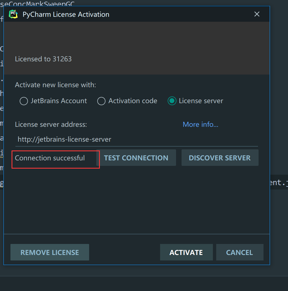Click the DISCOVER SERVER button
This screenshot has width=288, height=291.
coord(220,158)
